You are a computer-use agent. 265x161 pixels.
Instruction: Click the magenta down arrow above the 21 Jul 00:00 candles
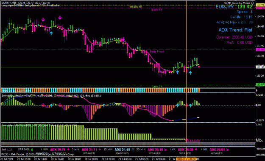(x=123, y=39)
